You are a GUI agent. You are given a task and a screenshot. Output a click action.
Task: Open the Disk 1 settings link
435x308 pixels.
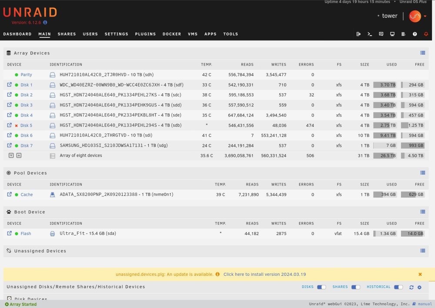27,85
